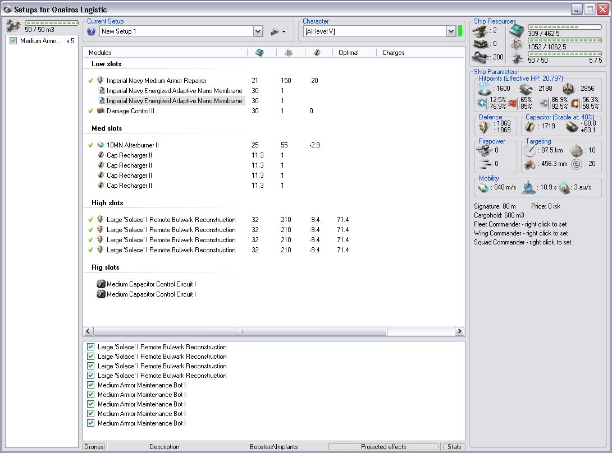The width and height of the screenshot is (612, 453).
Task: Switch to the Drones tab
Action: pos(94,447)
